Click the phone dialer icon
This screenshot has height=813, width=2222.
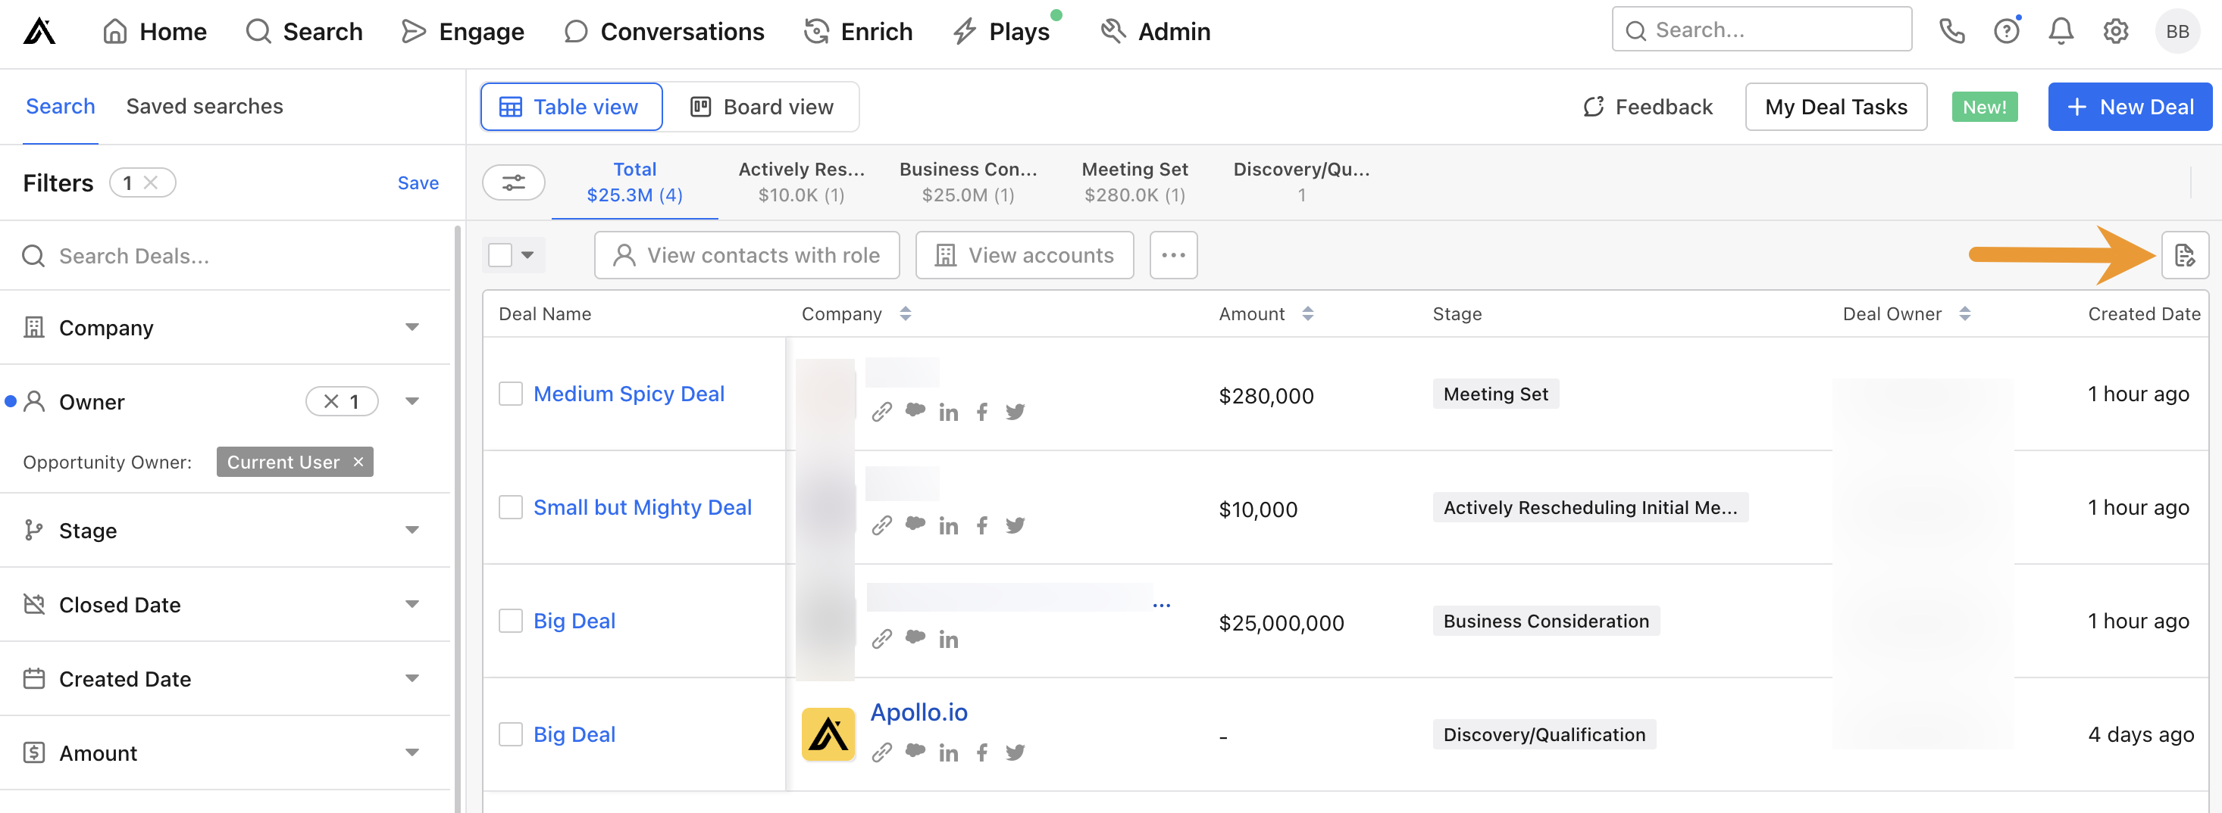[x=1951, y=32]
